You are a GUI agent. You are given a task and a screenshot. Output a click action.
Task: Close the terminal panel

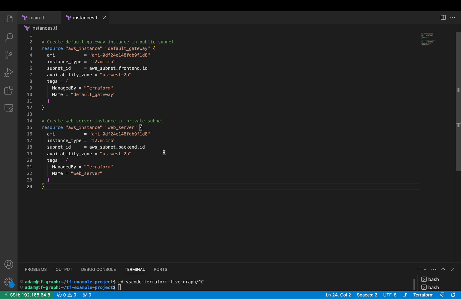tap(453, 269)
